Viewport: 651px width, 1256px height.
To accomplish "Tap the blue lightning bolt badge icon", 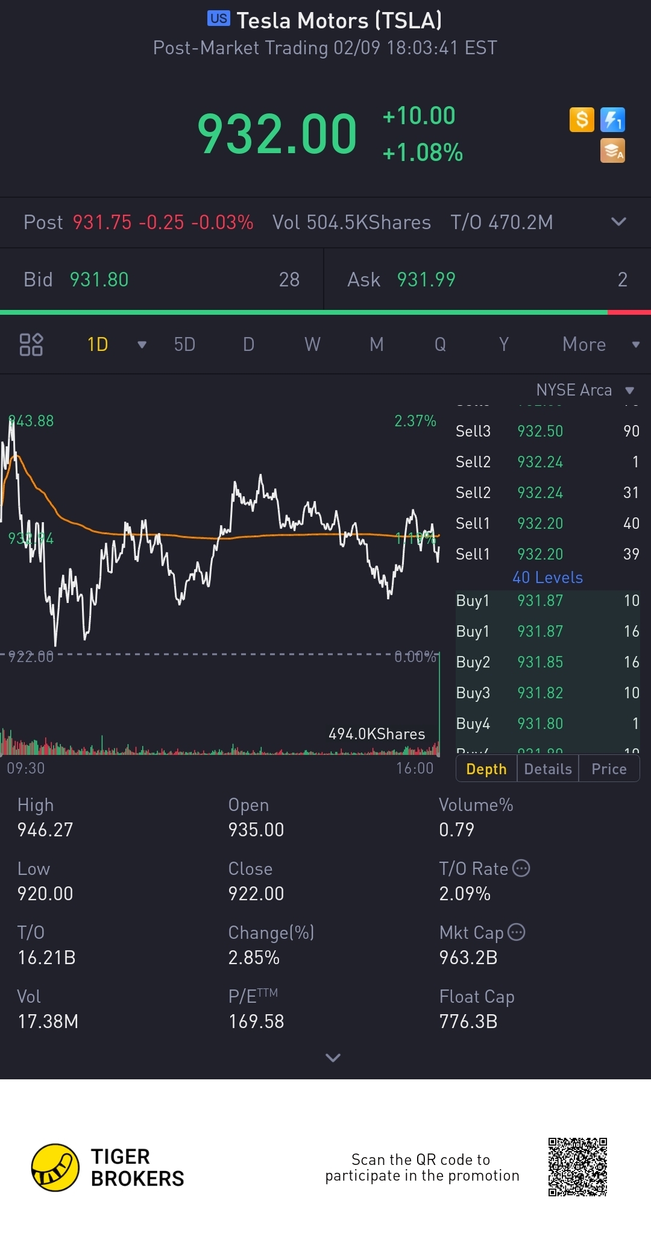I will tap(612, 119).
